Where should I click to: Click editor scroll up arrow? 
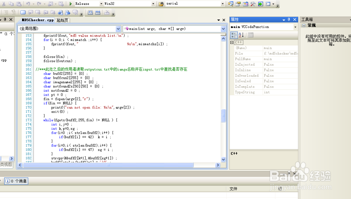tap(223, 39)
